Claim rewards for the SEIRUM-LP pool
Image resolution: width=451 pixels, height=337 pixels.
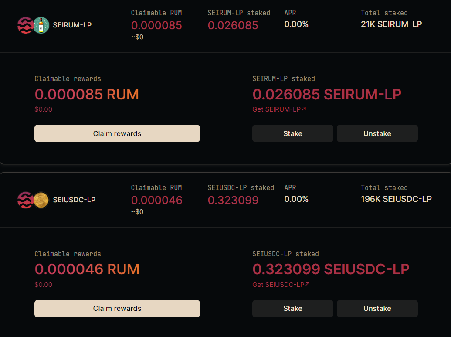117,133
